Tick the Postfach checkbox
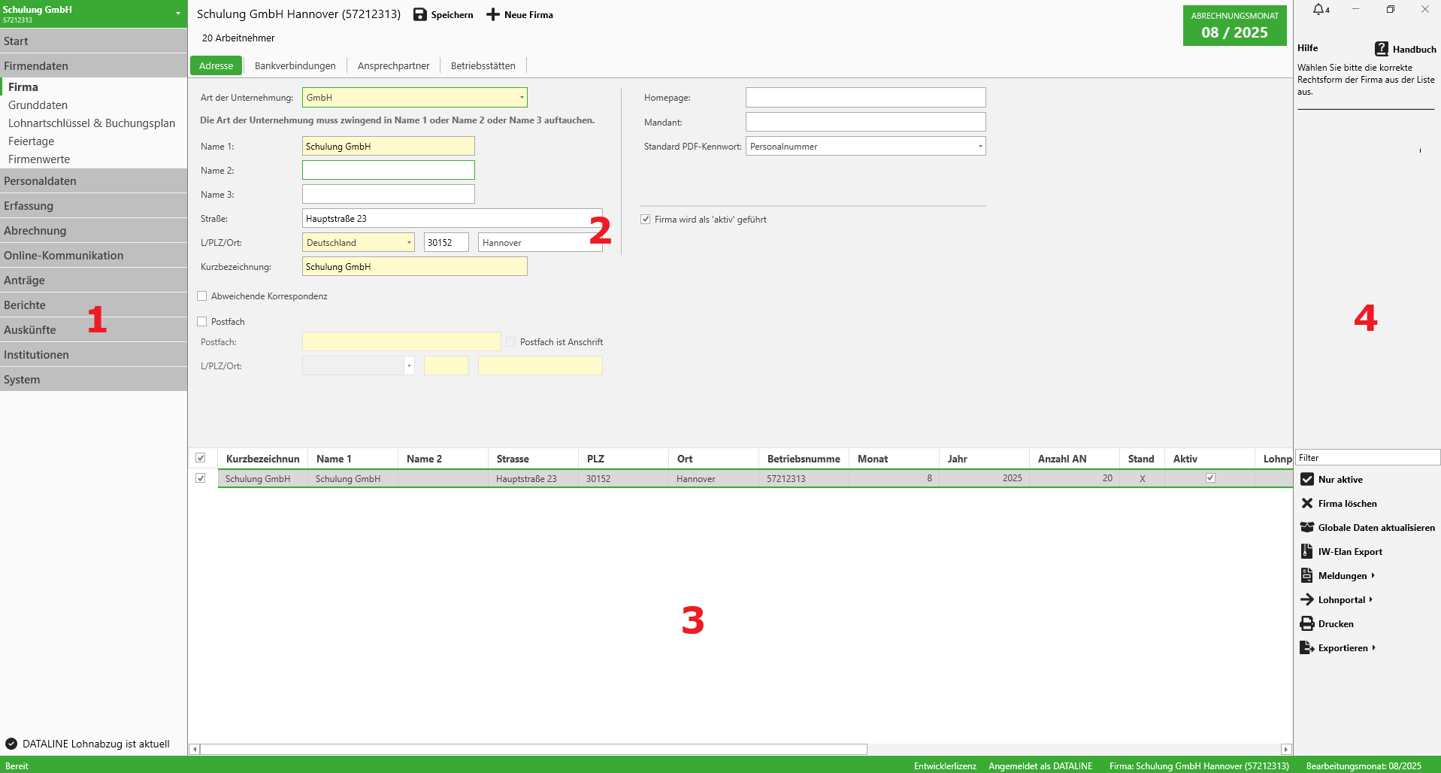This screenshot has width=1441, height=773. tap(202, 322)
